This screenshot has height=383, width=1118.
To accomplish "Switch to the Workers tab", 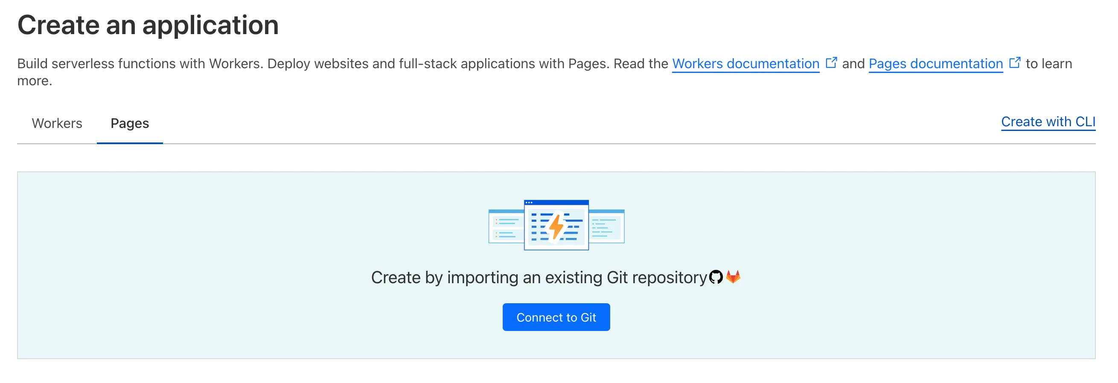I will coord(56,123).
